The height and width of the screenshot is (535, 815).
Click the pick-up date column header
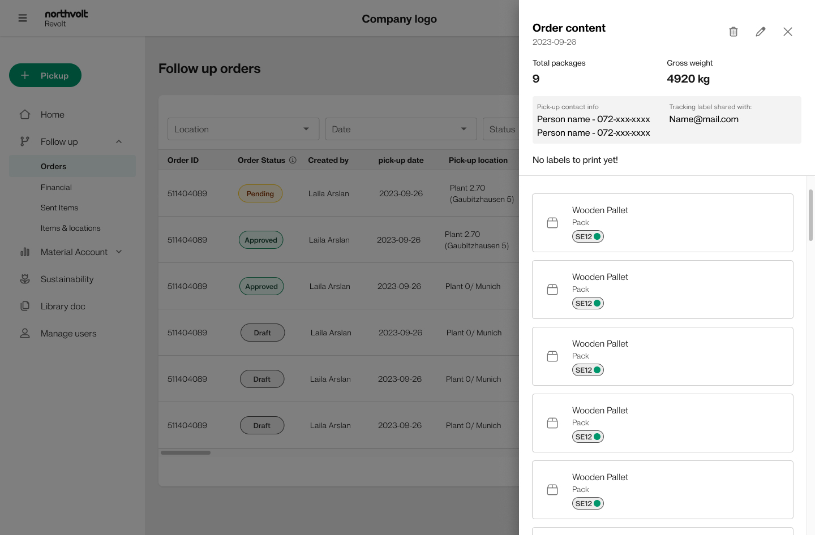[401, 160]
